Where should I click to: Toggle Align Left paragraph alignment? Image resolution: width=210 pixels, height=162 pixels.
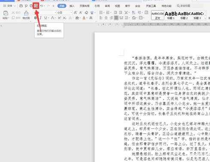101,18
